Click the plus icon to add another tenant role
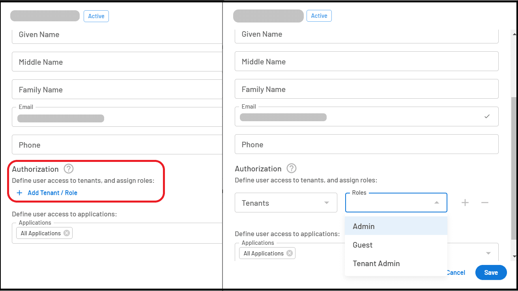Image resolution: width=518 pixels, height=291 pixels. [x=465, y=203]
